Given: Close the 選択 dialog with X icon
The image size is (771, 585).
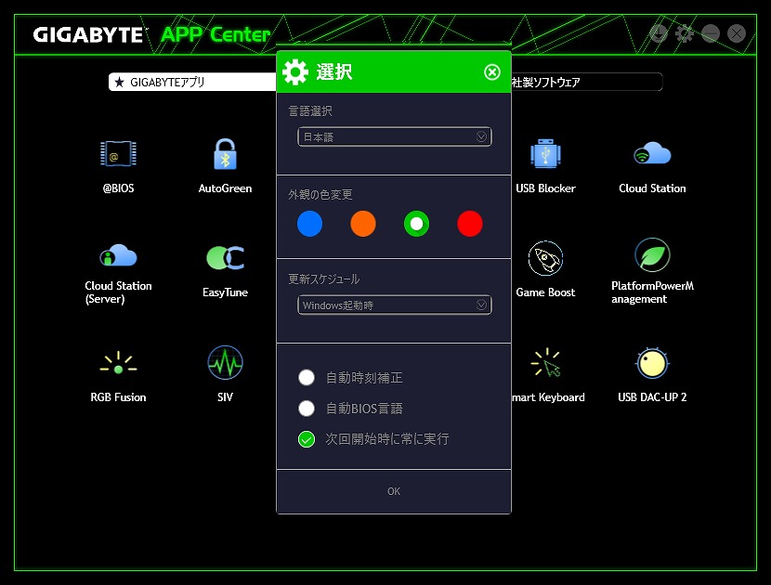Looking at the screenshot, I should click(x=492, y=72).
